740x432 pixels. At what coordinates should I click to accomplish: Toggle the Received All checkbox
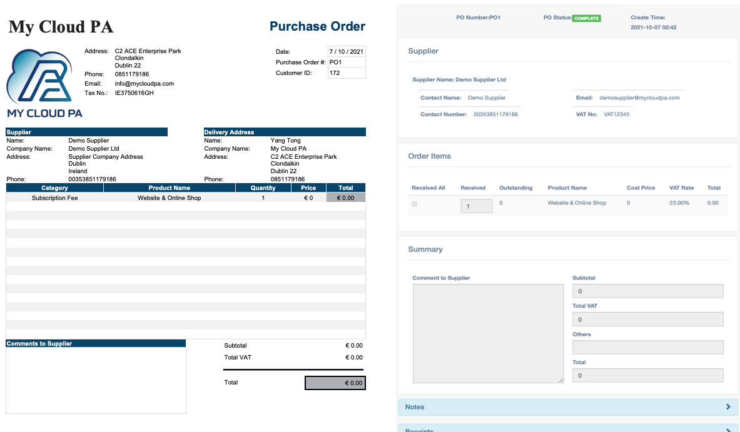point(414,204)
